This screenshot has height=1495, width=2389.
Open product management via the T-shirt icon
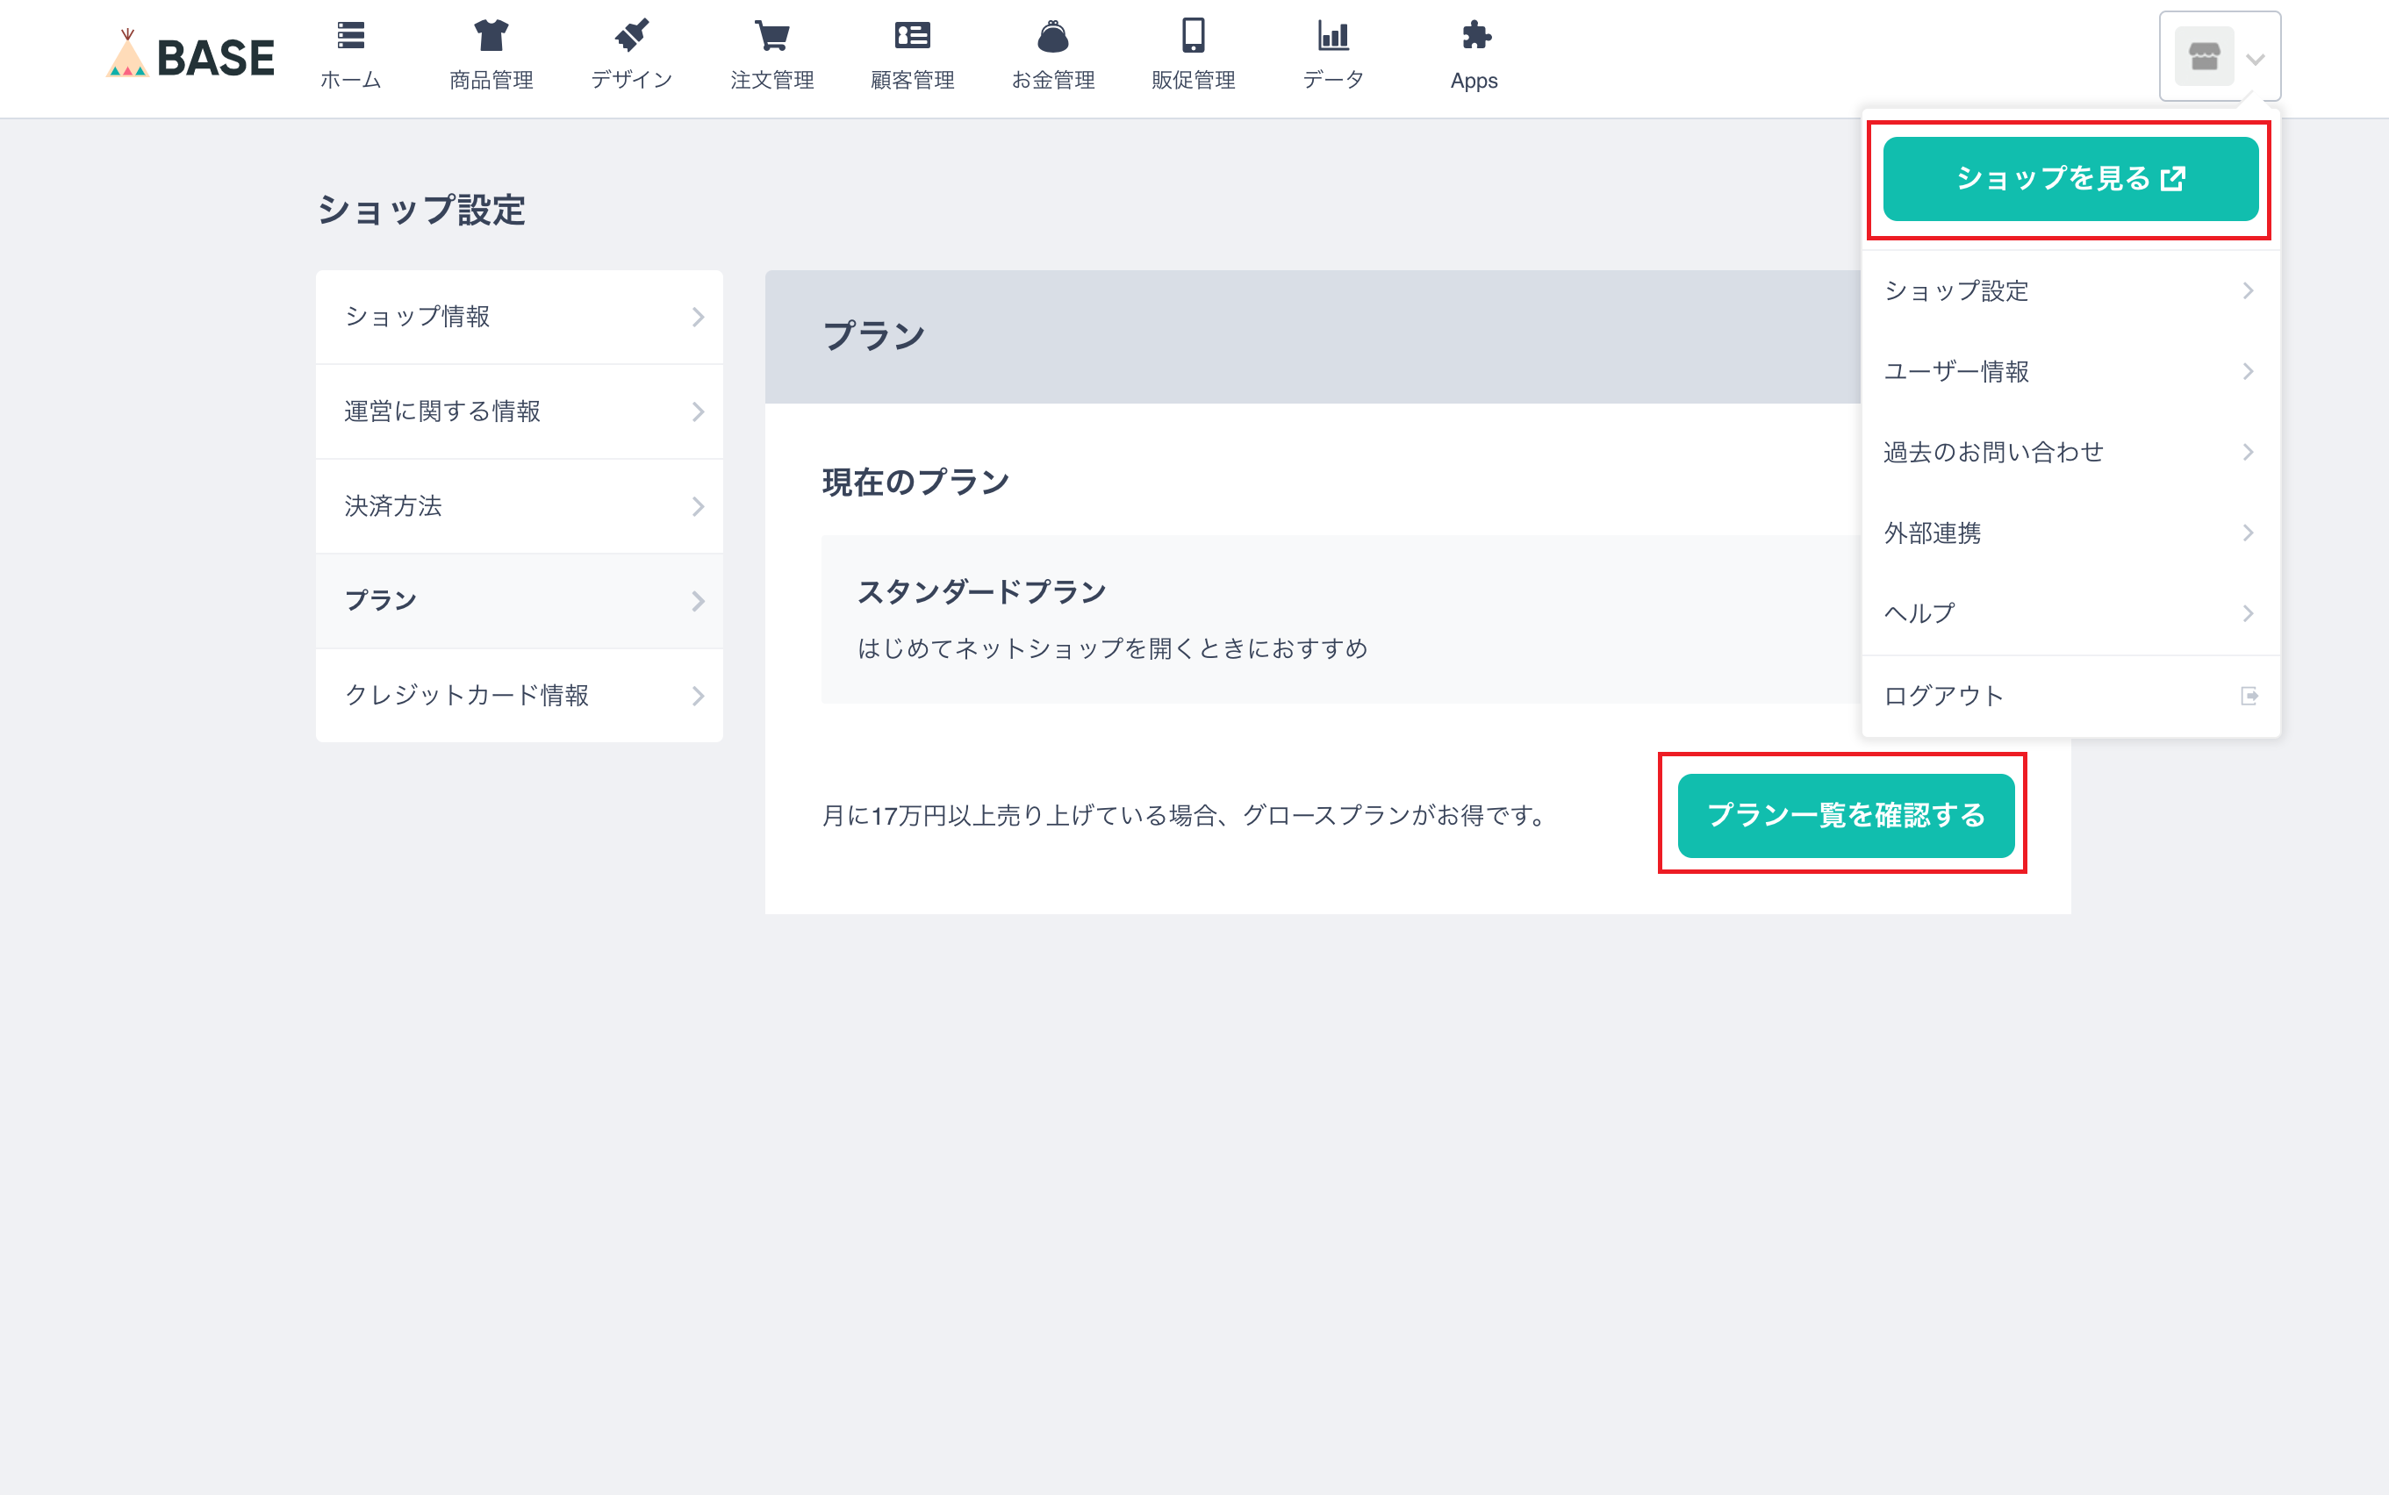pyautogui.click(x=491, y=36)
